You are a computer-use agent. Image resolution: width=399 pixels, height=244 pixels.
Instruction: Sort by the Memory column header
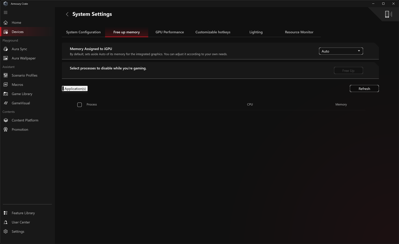(x=341, y=105)
